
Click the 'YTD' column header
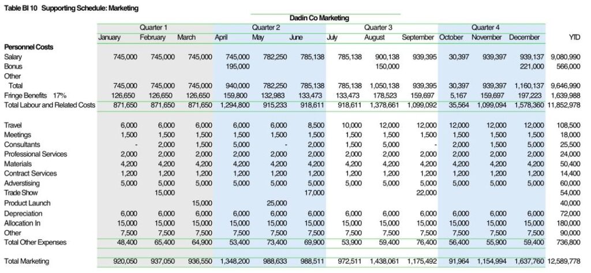(x=574, y=38)
